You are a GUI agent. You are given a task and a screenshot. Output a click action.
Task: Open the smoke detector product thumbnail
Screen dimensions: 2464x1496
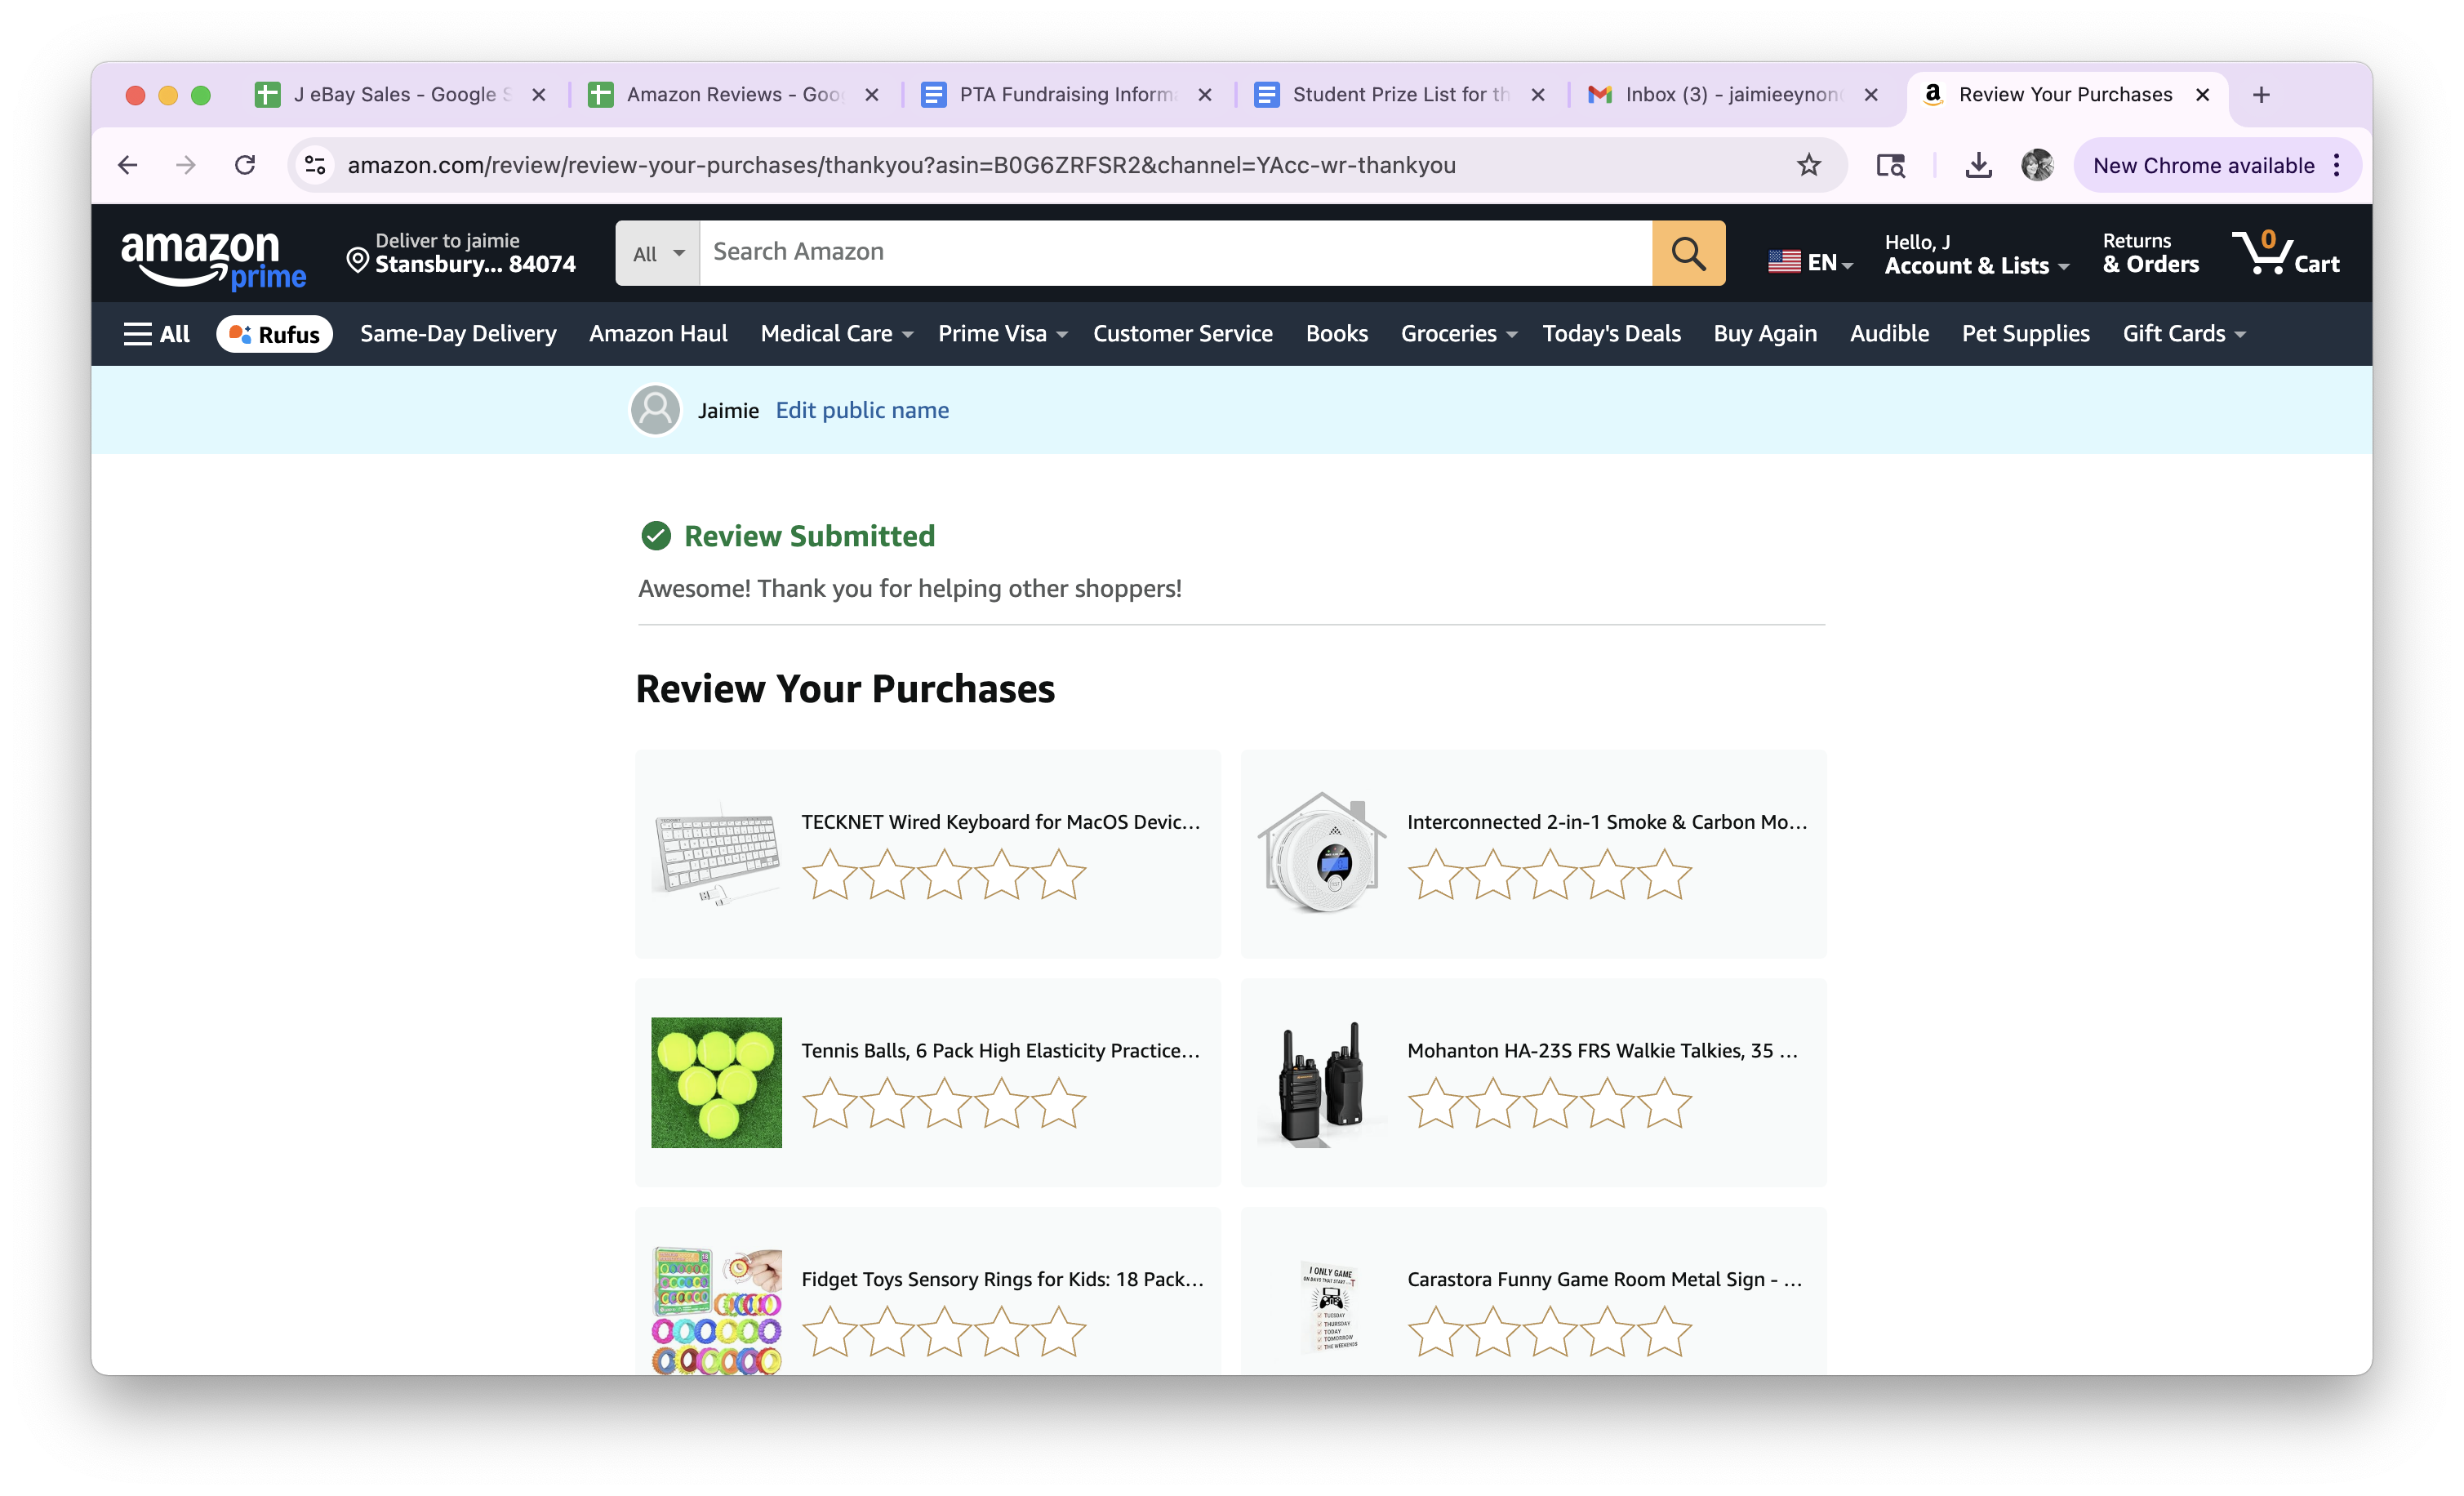pyautogui.click(x=1322, y=853)
